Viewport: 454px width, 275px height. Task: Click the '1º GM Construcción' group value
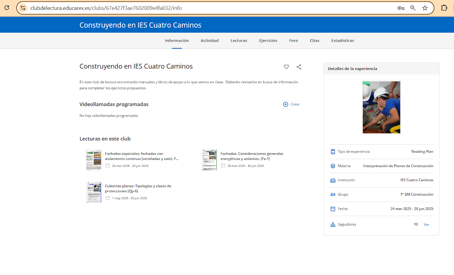click(x=417, y=194)
